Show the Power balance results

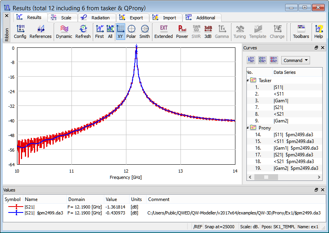pyautogui.click(x=182, y=32)
